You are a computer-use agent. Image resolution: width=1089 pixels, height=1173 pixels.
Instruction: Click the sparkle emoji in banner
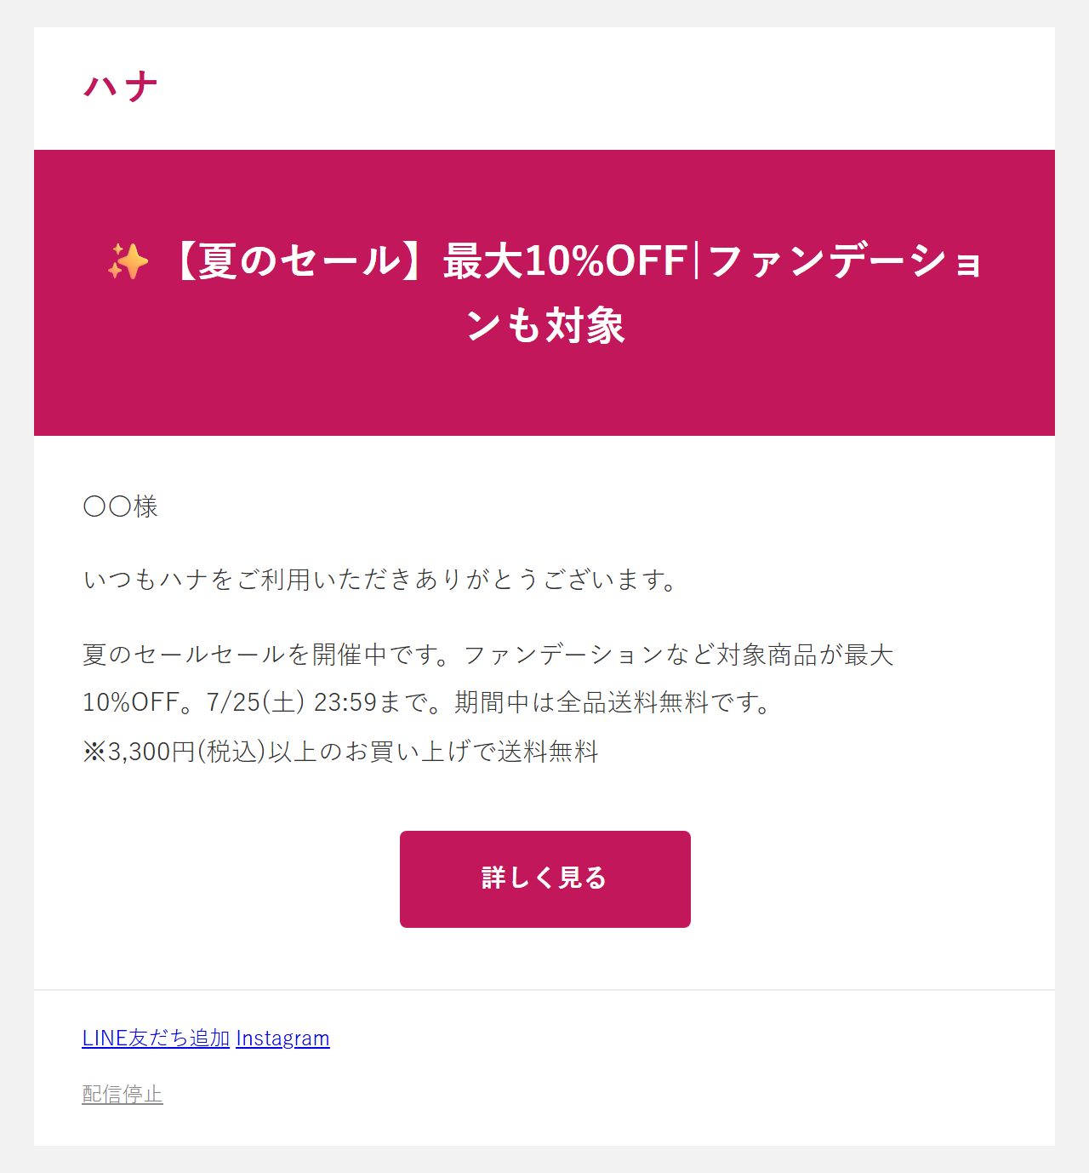[x=128, y=261]
